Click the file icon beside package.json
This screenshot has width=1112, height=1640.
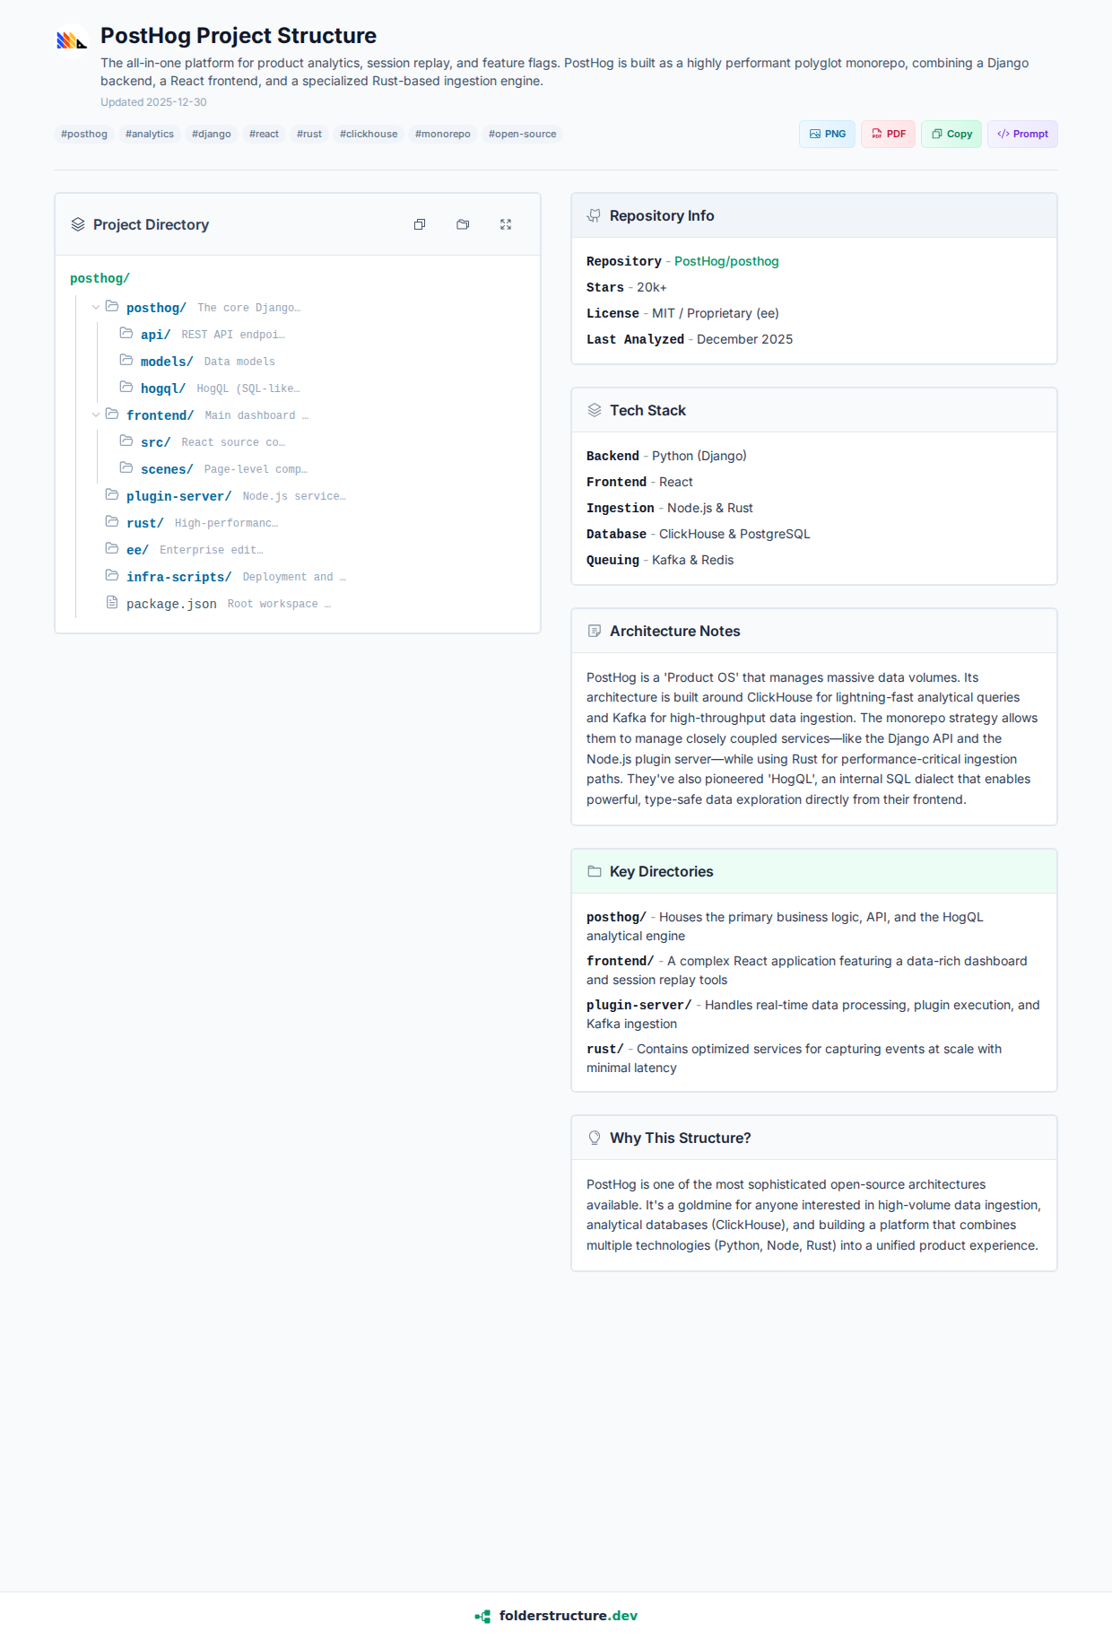112,603
